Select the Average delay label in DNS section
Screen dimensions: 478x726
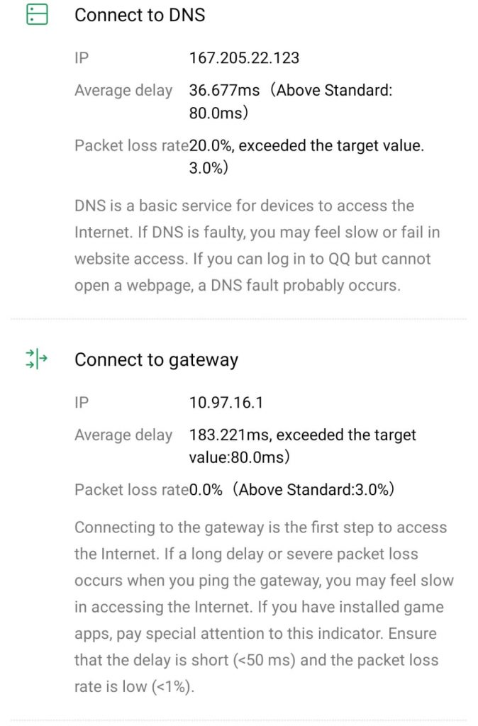[123, 91]
